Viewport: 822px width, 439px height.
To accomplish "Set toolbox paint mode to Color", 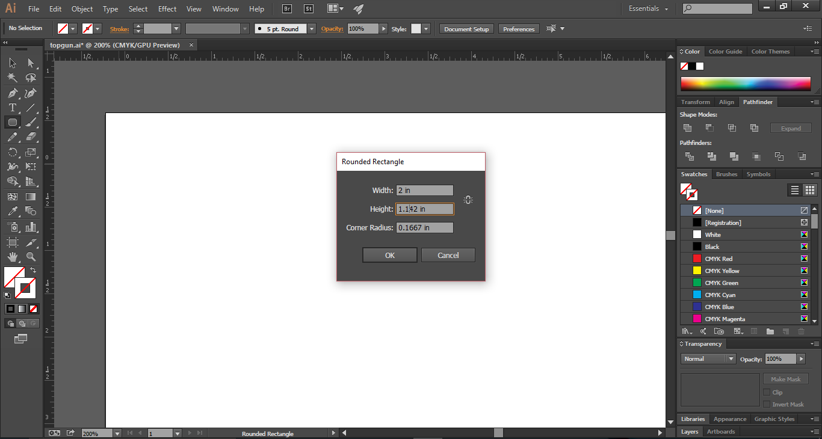I will click(x=10, y=309).
